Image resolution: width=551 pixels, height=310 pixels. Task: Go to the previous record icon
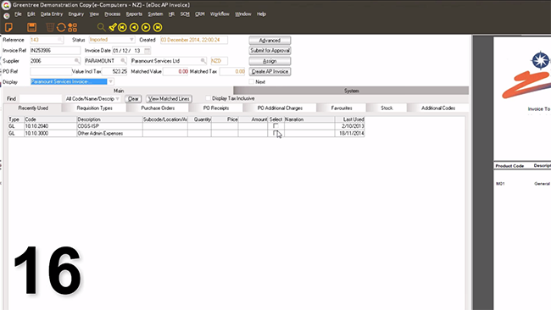134,27
